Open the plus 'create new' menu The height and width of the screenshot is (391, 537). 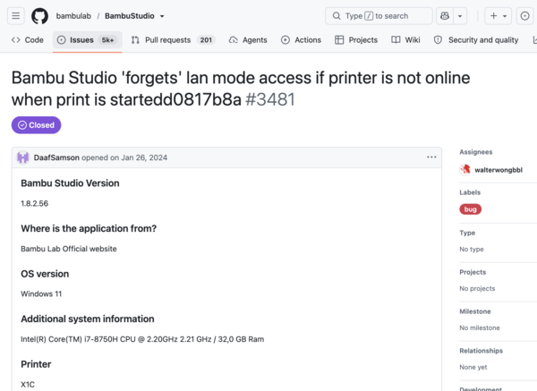[x=498, y=16]
